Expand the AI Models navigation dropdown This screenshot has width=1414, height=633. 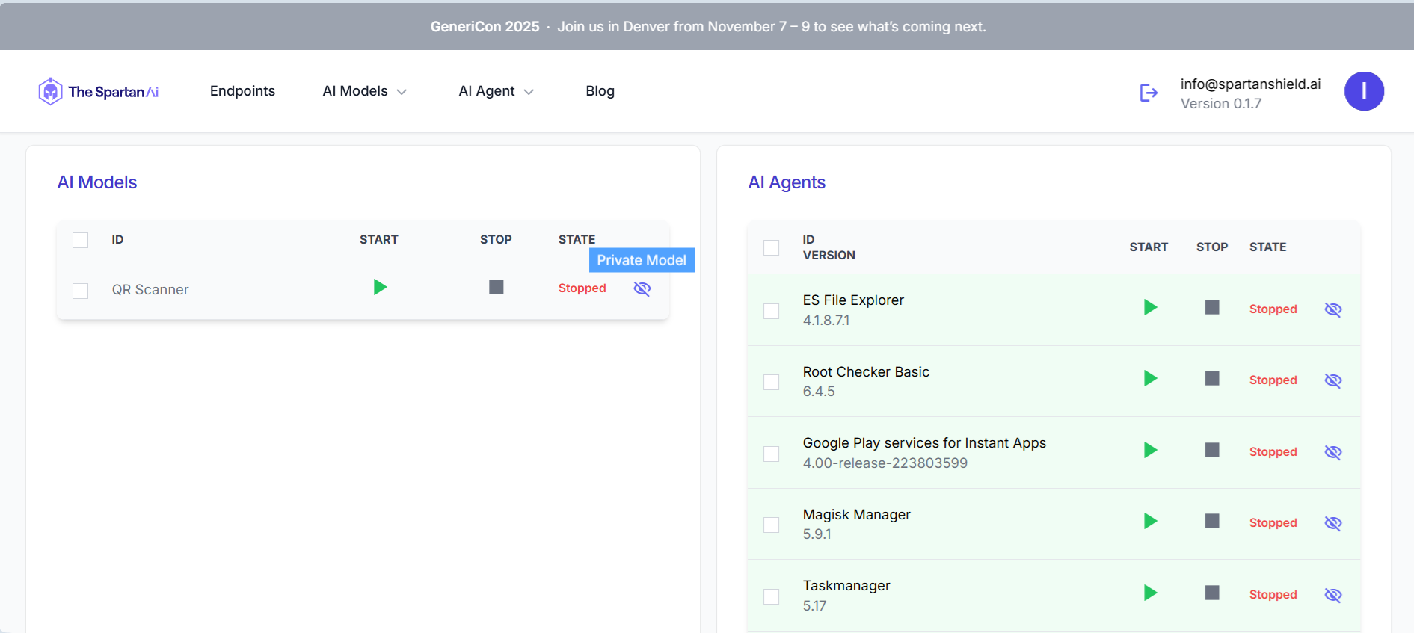[364, 91]
